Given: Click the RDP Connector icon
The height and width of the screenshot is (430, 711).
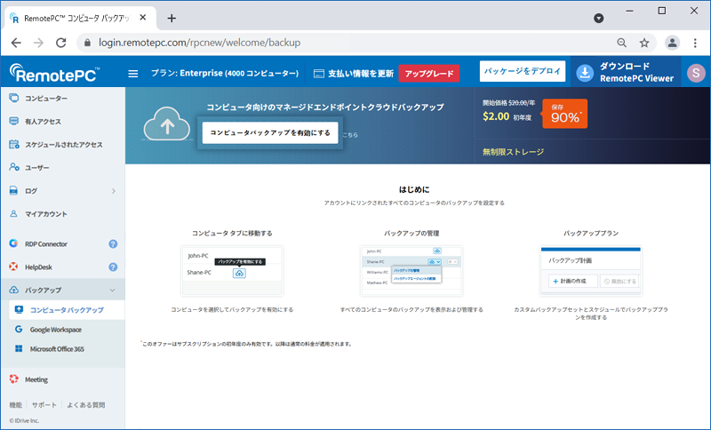Looking at the screenshot, I should point(13,243).
